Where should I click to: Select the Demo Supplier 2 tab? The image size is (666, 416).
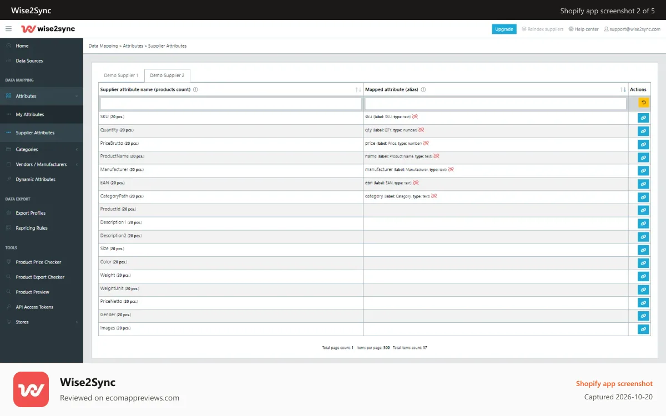coord(168,75)
